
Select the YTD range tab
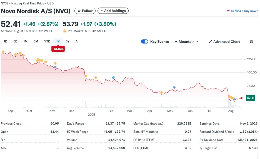point(47,41)
